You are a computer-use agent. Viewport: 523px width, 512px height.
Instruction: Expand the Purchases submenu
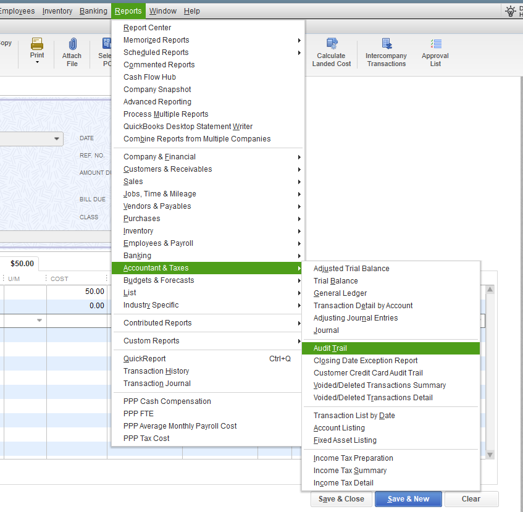(299, 219)
